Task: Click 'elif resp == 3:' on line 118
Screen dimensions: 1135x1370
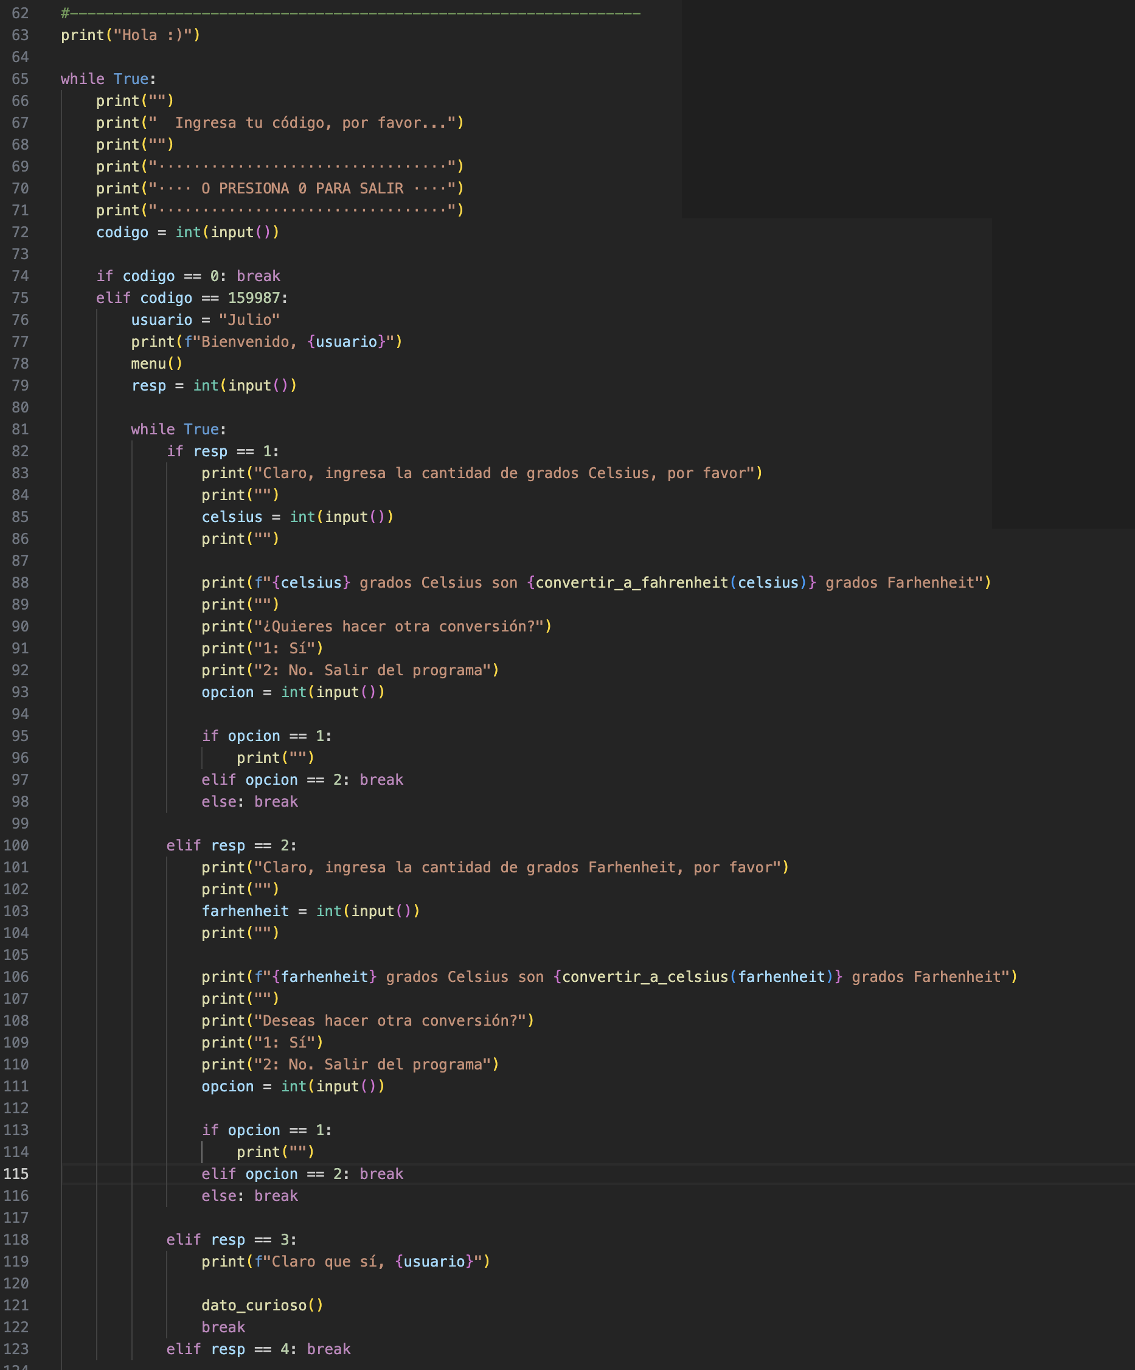Action: click(x=232, y=1240)
